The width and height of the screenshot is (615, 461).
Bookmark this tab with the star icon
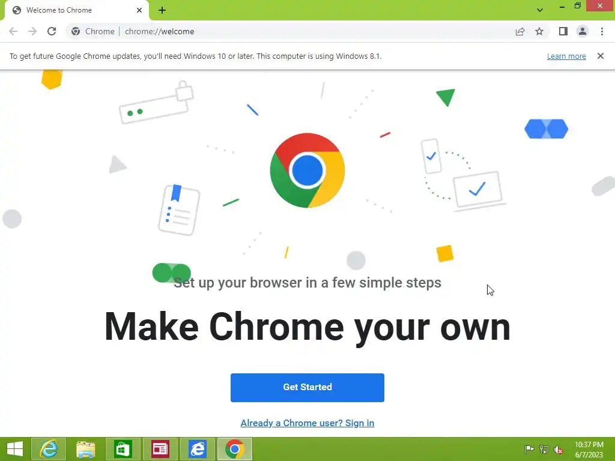pyautogui.click(x=539, y=31)
